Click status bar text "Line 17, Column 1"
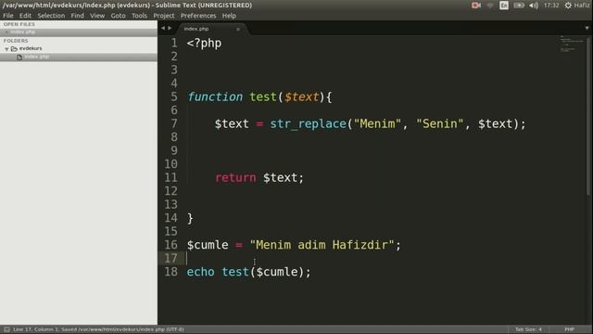The image size is (593, 334). [x=35, y=329]
